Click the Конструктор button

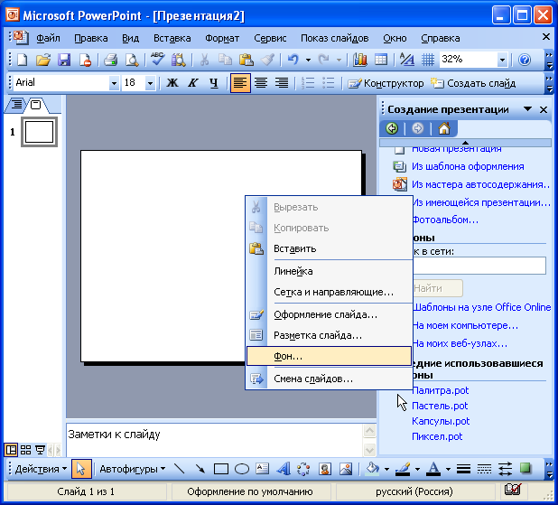point(386,83)
